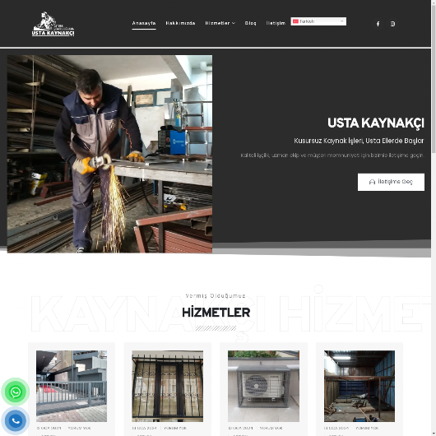Click the language selector dropdown arrow
Screen dimensions: 436x436
341,21
